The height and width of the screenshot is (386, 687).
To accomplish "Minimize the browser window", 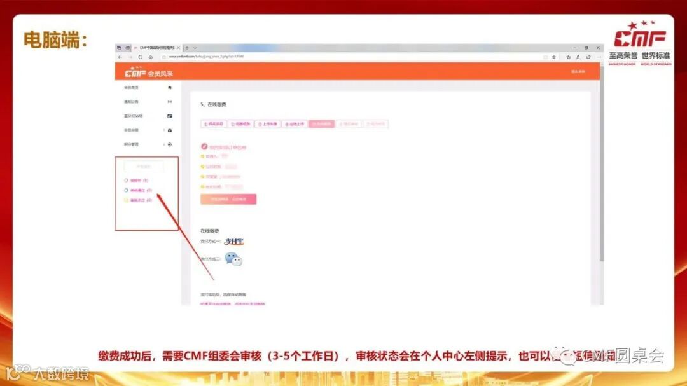I will [x=574, y=48].
